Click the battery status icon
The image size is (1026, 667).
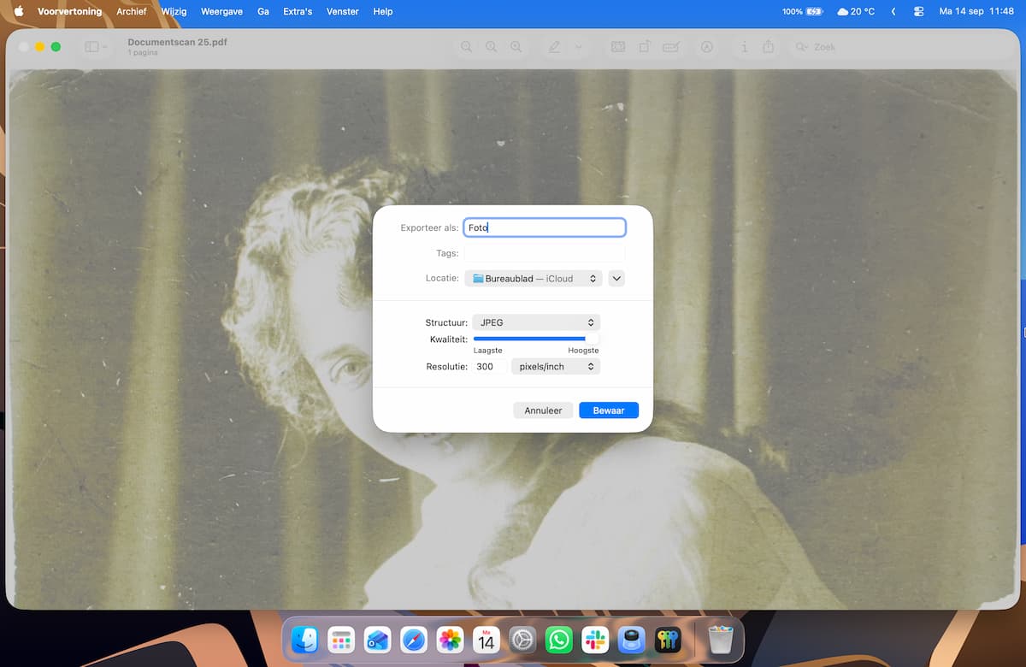[x=814, y=12]
